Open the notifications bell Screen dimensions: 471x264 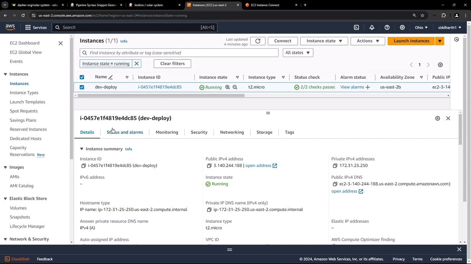click(x=372, y=27)
